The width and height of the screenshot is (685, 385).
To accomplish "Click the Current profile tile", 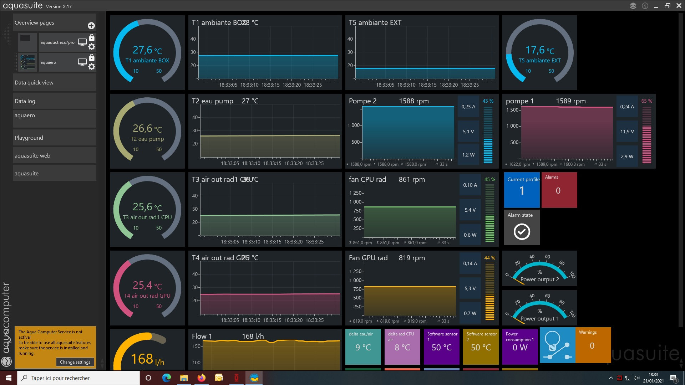I will click(522, 190).
